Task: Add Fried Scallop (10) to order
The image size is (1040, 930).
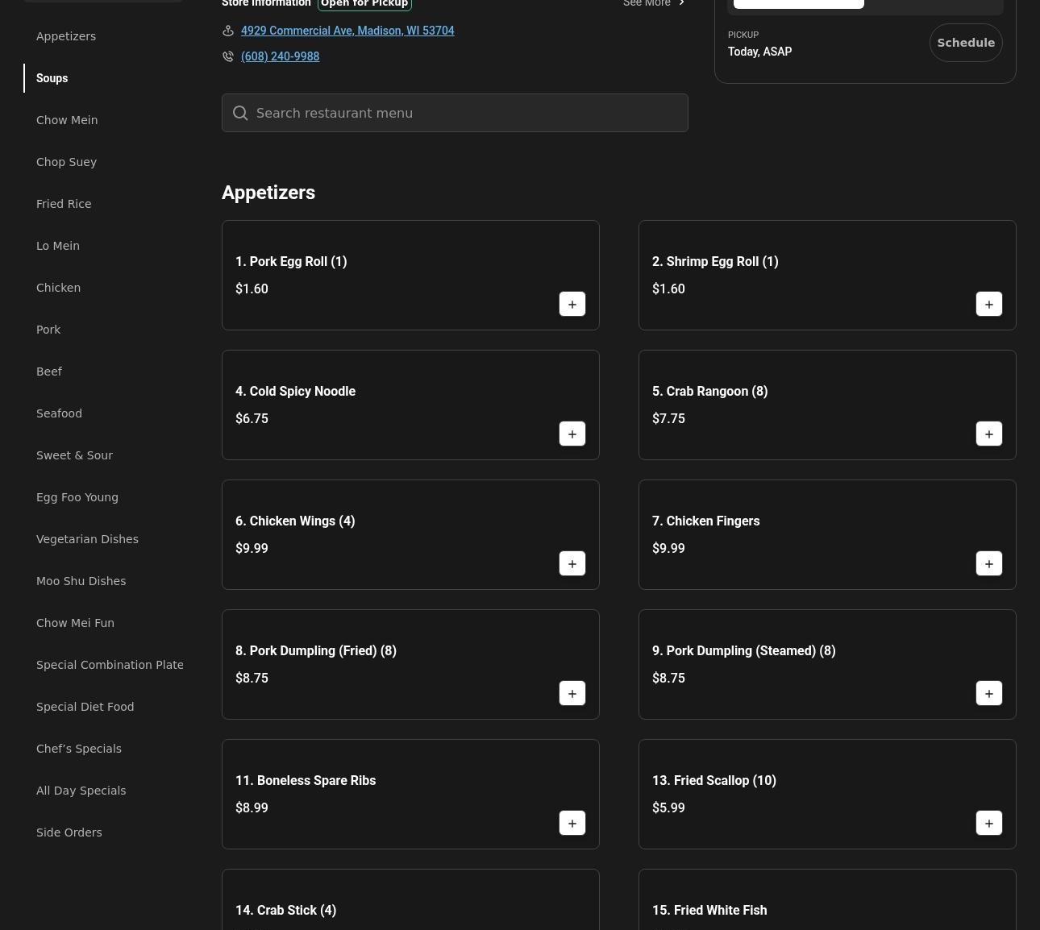Action: 988,823
